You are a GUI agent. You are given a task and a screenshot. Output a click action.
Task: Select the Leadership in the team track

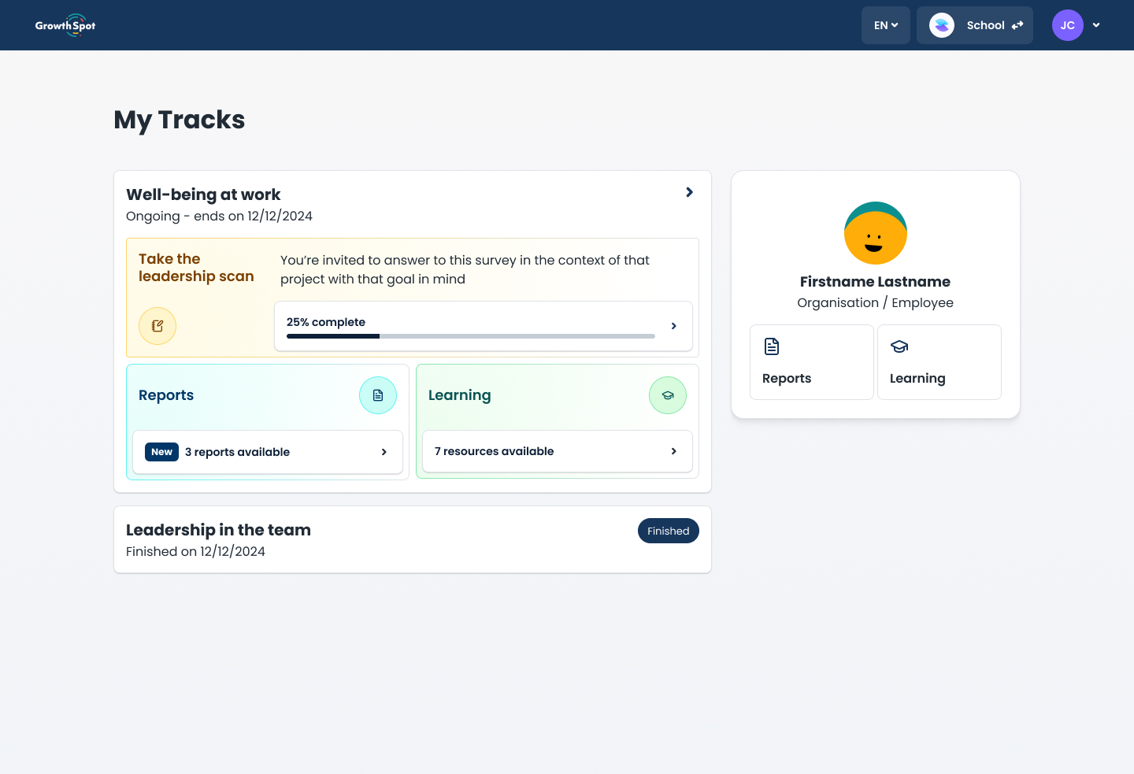[218, 530]
